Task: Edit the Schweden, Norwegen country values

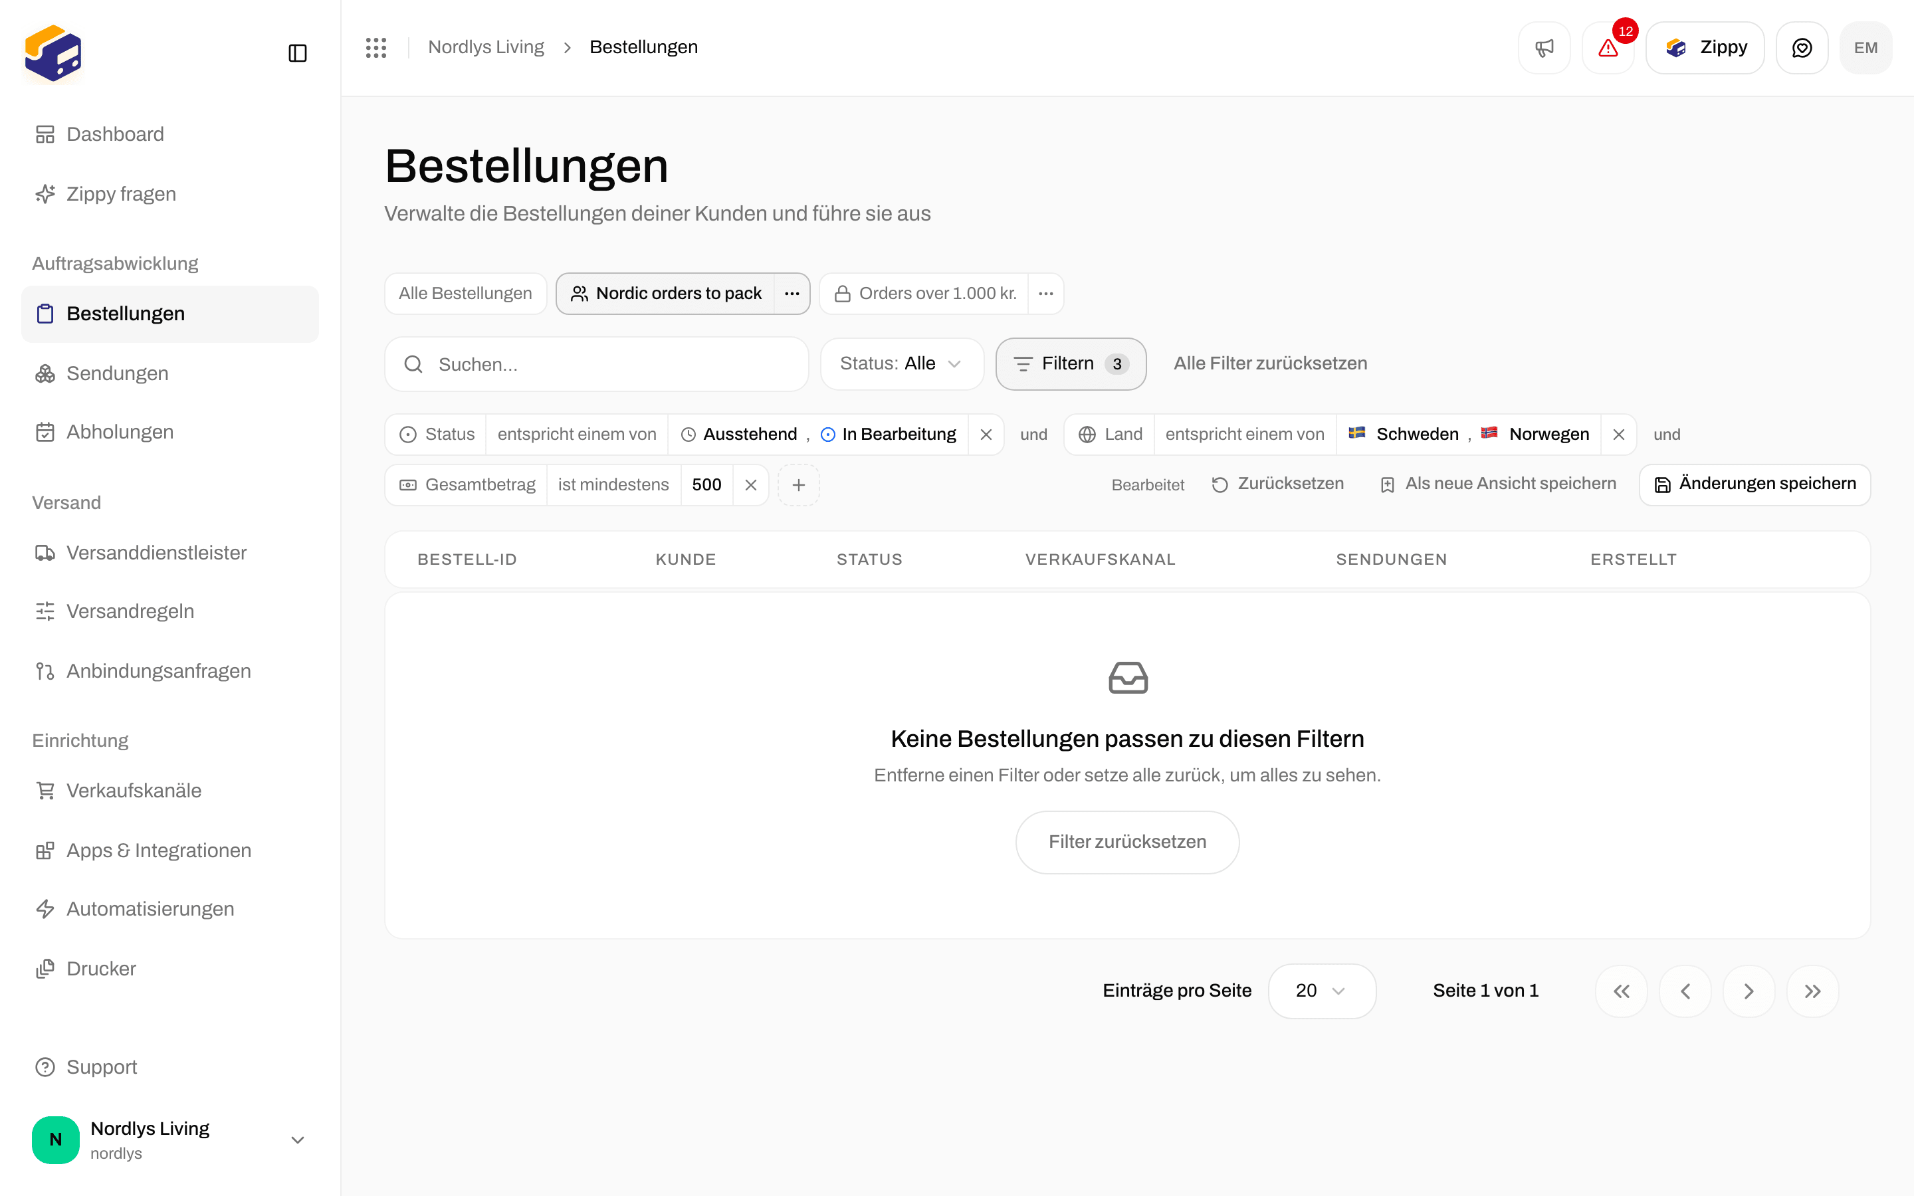Action: tap(1469, 435)
